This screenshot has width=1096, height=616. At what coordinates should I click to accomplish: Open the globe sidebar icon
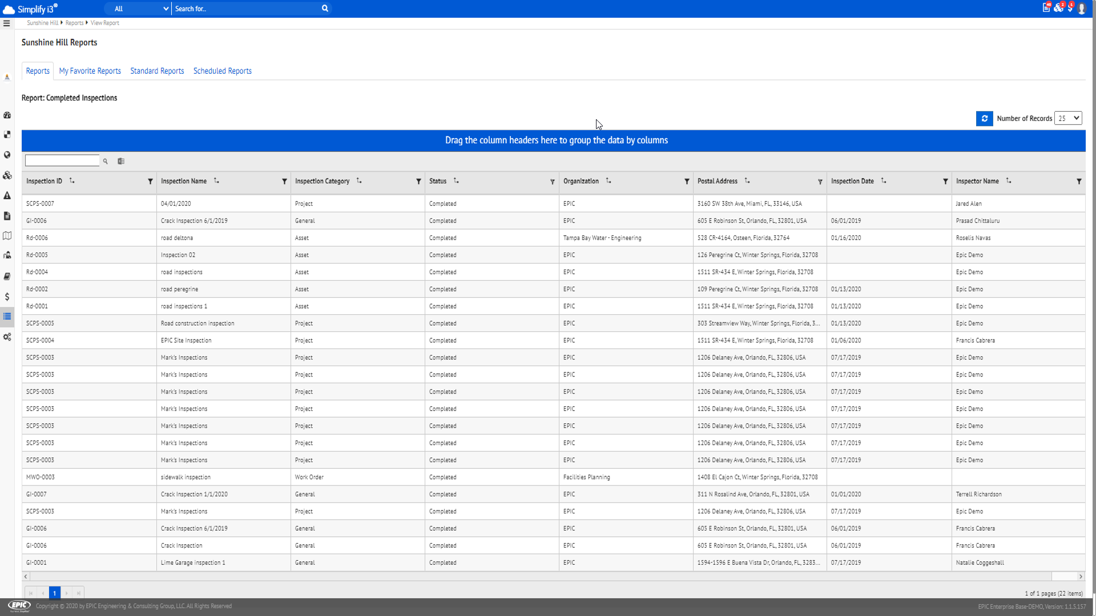(x=7, y=155)
